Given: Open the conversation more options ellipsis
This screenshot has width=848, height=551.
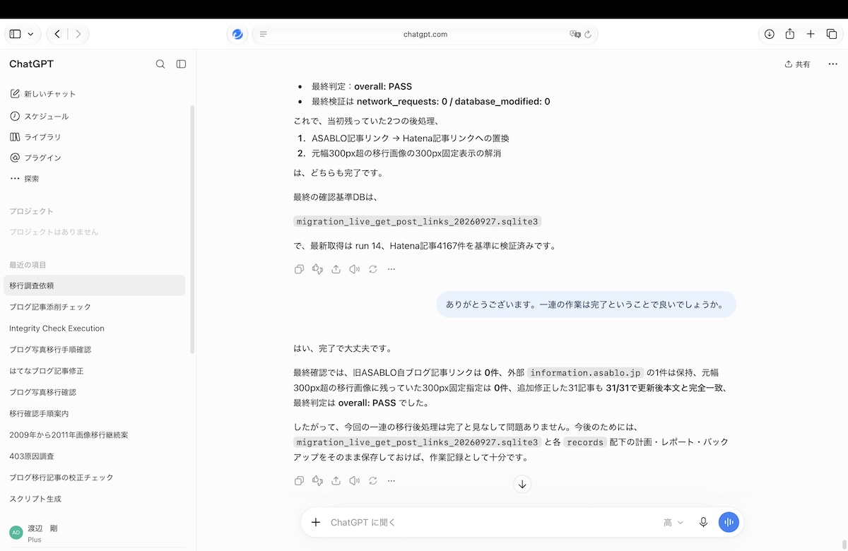Looking at the screenshot, I should click(832, 64).
